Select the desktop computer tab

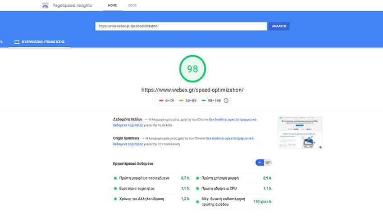click(x=40, y=42)
